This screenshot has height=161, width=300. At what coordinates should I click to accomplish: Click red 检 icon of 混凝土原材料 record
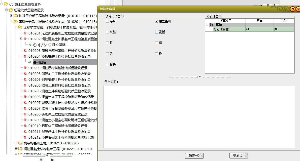[25, 85]
